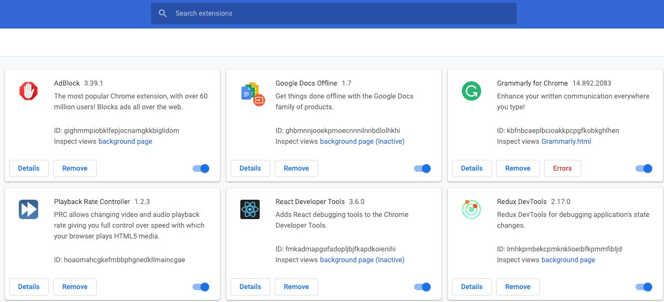
Task: Click Grammarly ID kbfnbcaeplbcioakkpcpgfkobkghlhen
Action: coord(558,131)
